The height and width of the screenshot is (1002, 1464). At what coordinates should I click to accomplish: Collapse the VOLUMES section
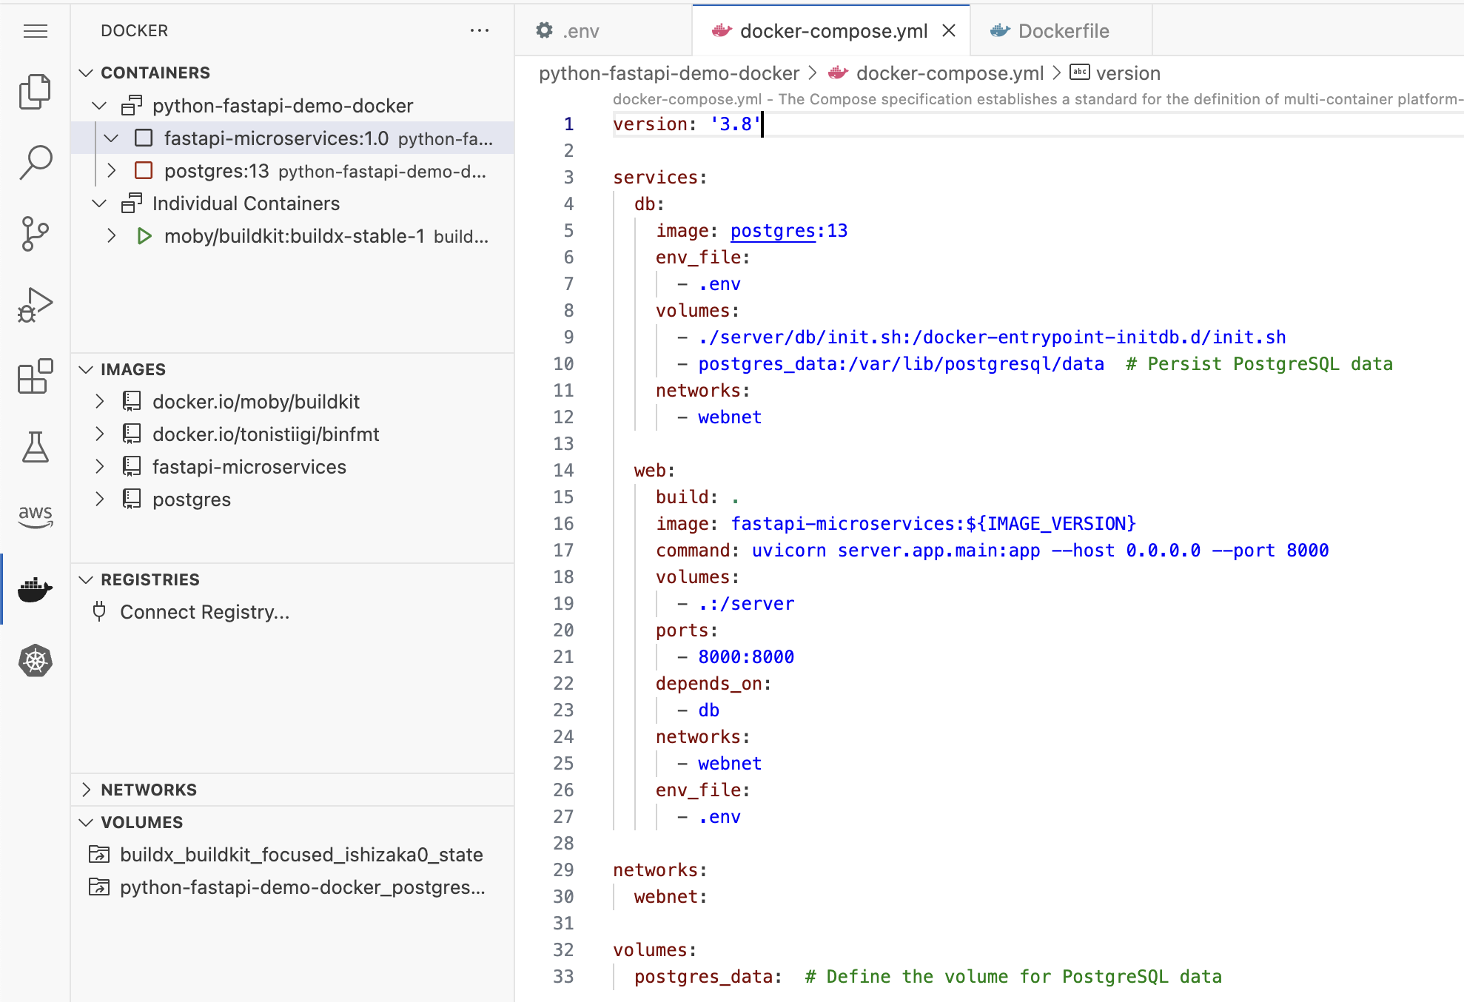(x=86, y=822)
